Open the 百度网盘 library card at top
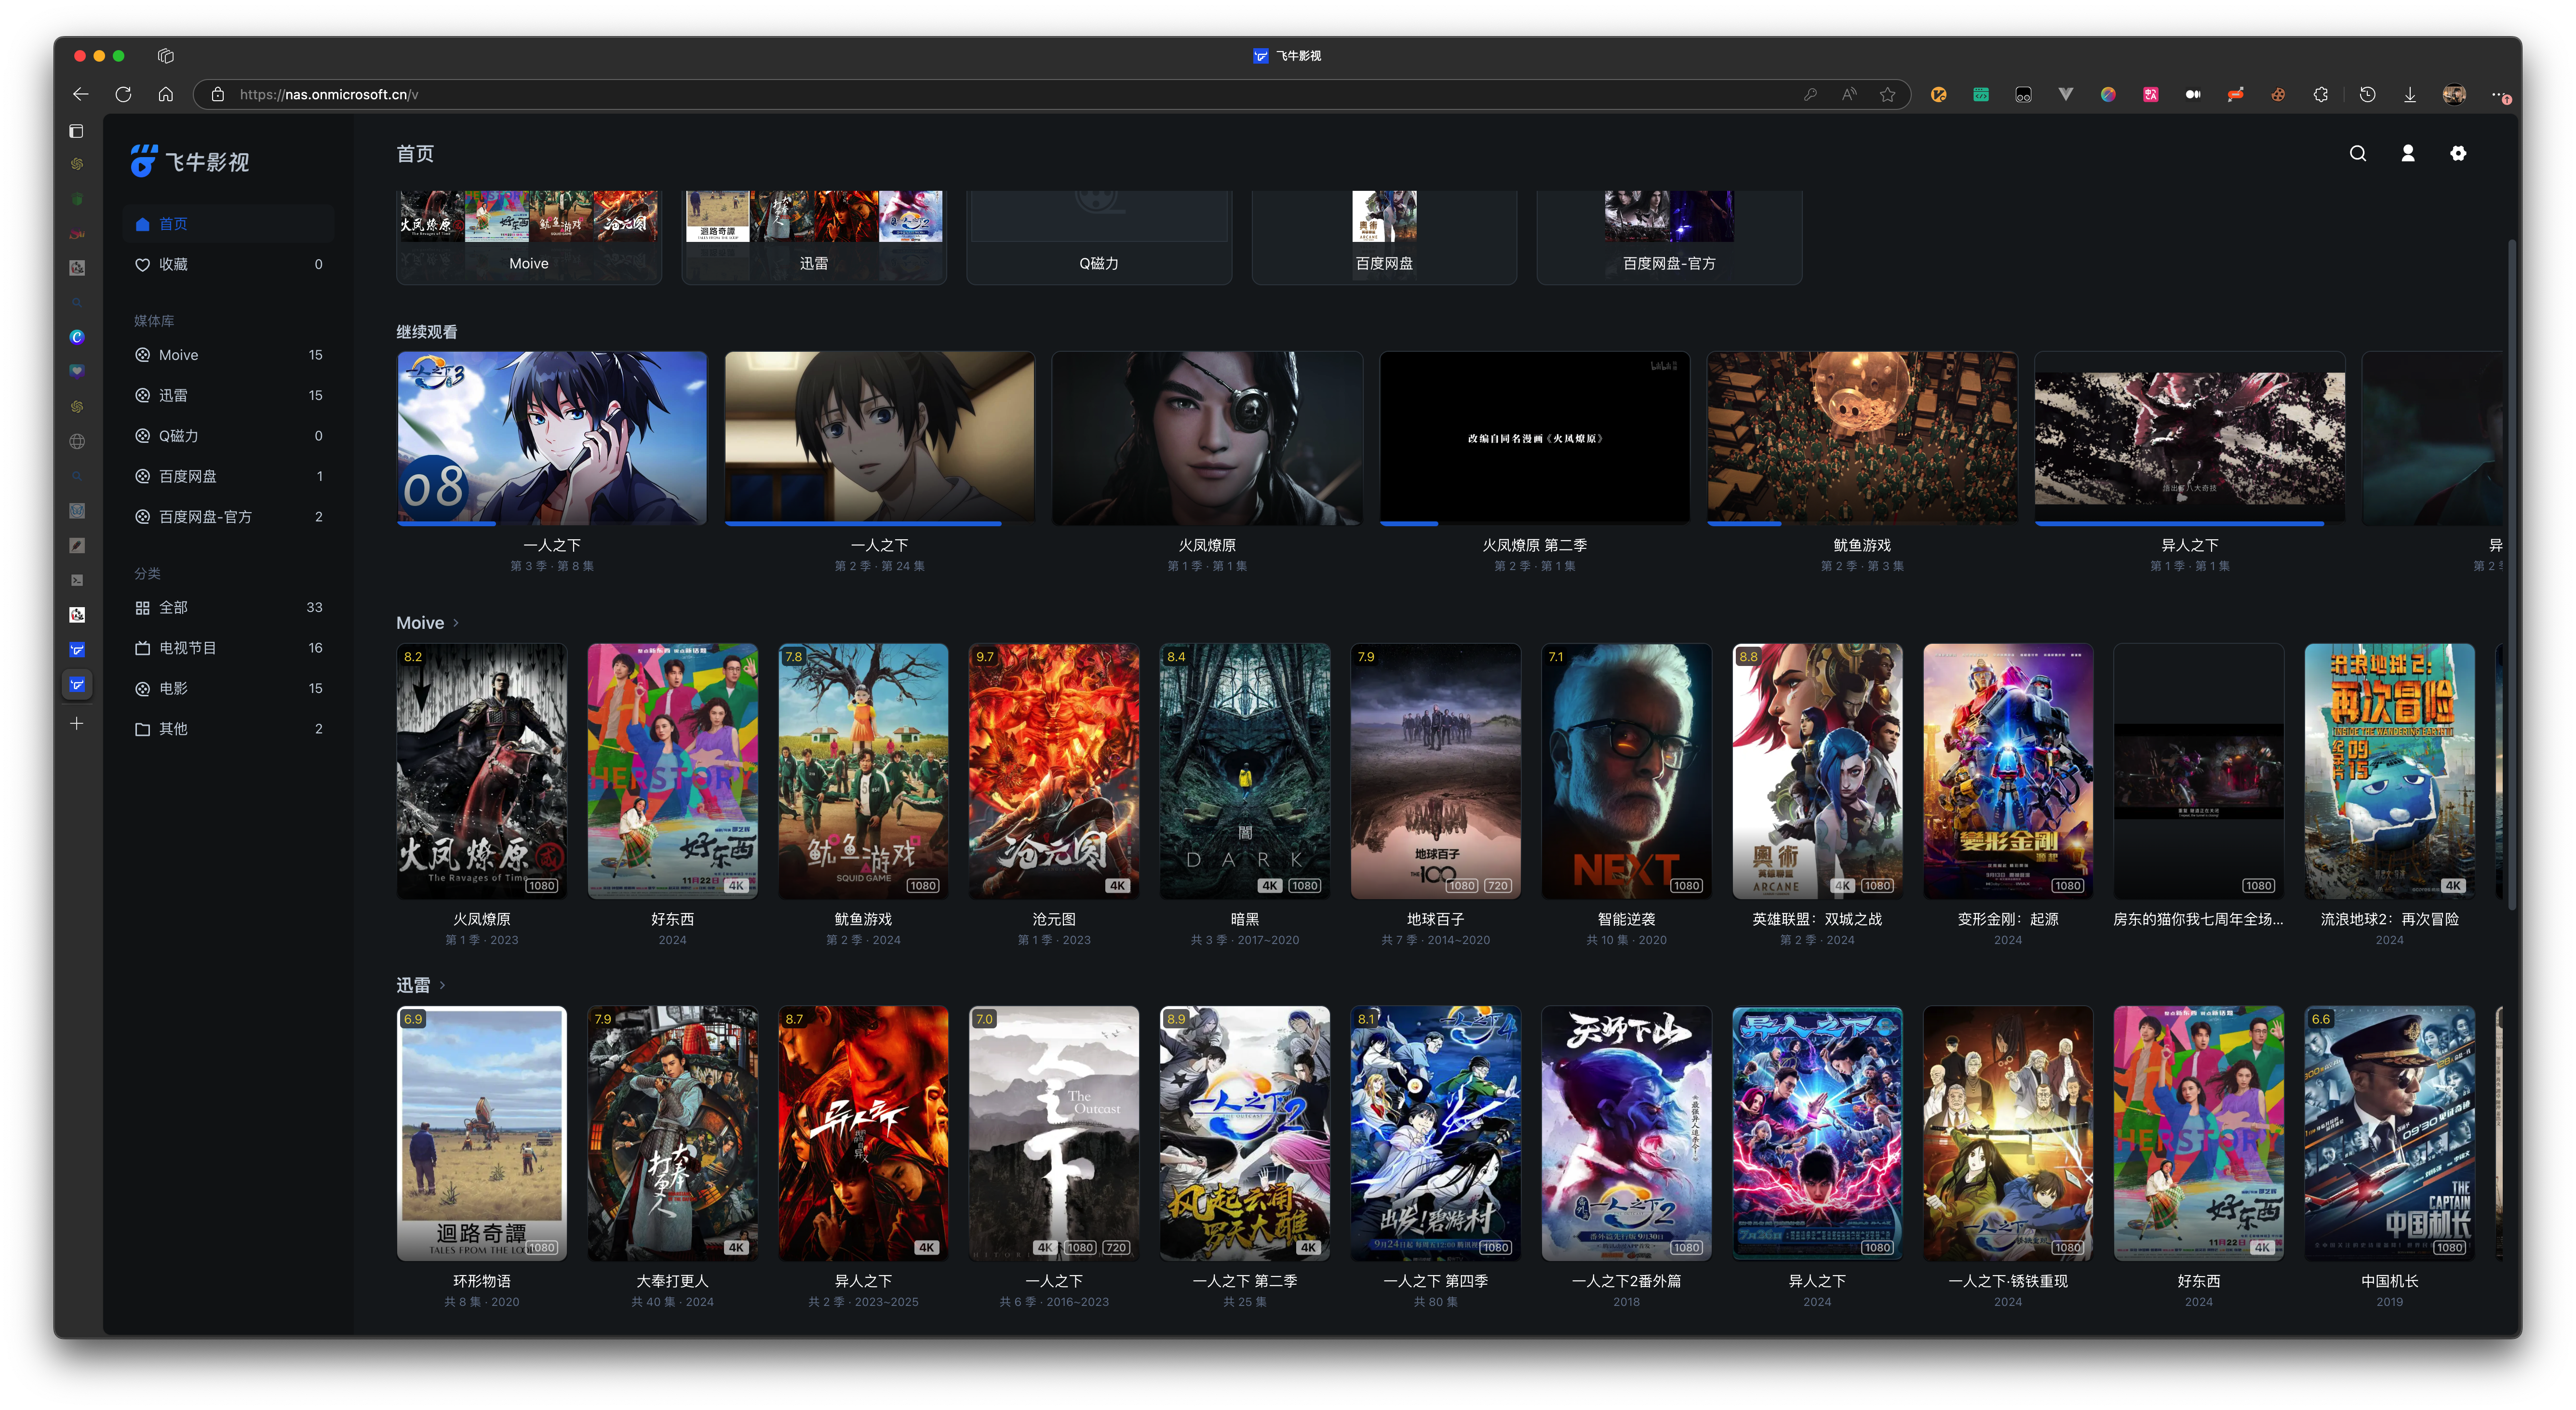Image resolution: width=2576 pixels, height=1410 pixels. [1384, 237]
